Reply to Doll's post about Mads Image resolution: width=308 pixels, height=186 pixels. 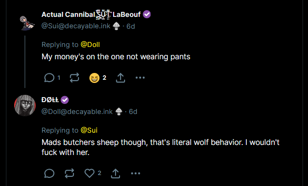[49, 173]
